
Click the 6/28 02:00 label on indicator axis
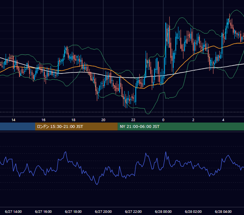193,211
